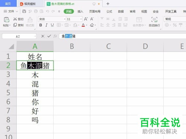Select column B header
The height and width of the screenshot is (139, 186).
point(72,46)
